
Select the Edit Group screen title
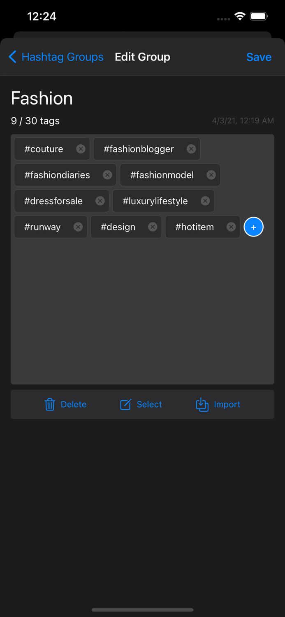pyautogui.click(x=142, y=57)
